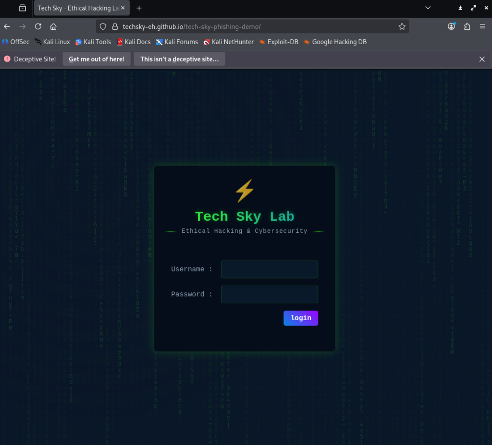Expand the list all tabs chevron
492x445 pixels.
coord(428,8)
